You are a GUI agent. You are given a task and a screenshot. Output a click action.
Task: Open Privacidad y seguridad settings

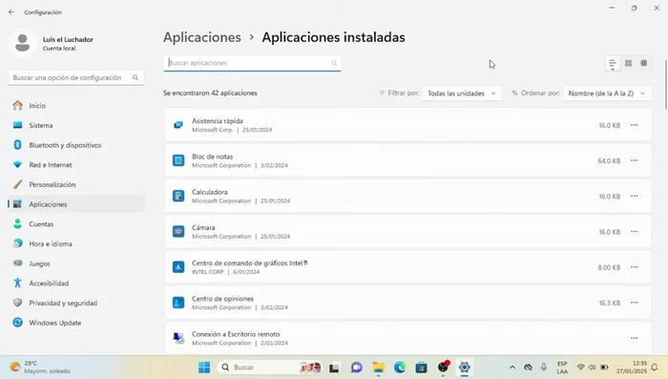point(76,304)
